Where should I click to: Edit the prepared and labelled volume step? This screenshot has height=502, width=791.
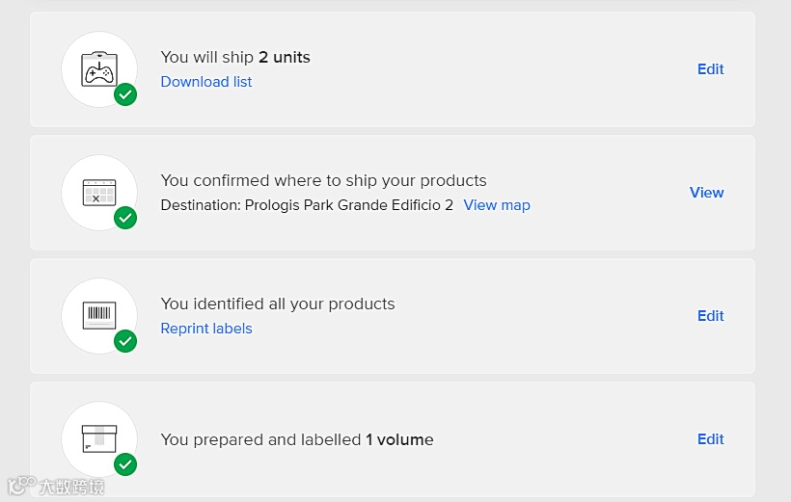click(x=711, y=439)
